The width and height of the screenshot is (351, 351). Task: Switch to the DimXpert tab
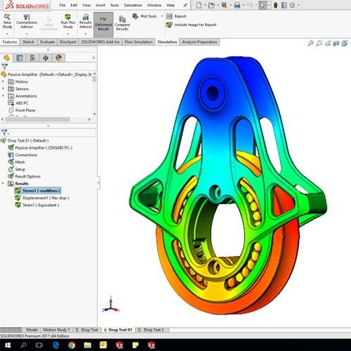pyautogui.click(x=68, y=42)
